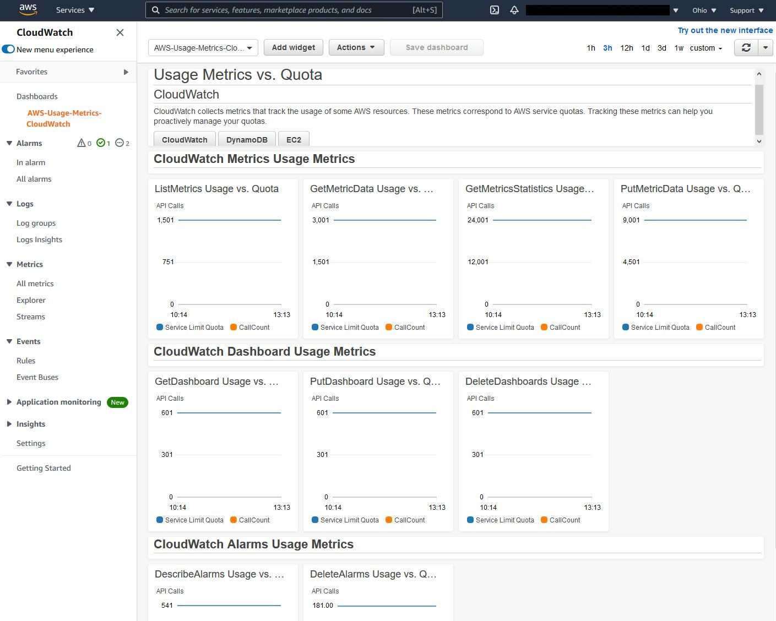Click the search magnifier in the search bar
The image size is (776, 621).
tap(156, 10)
